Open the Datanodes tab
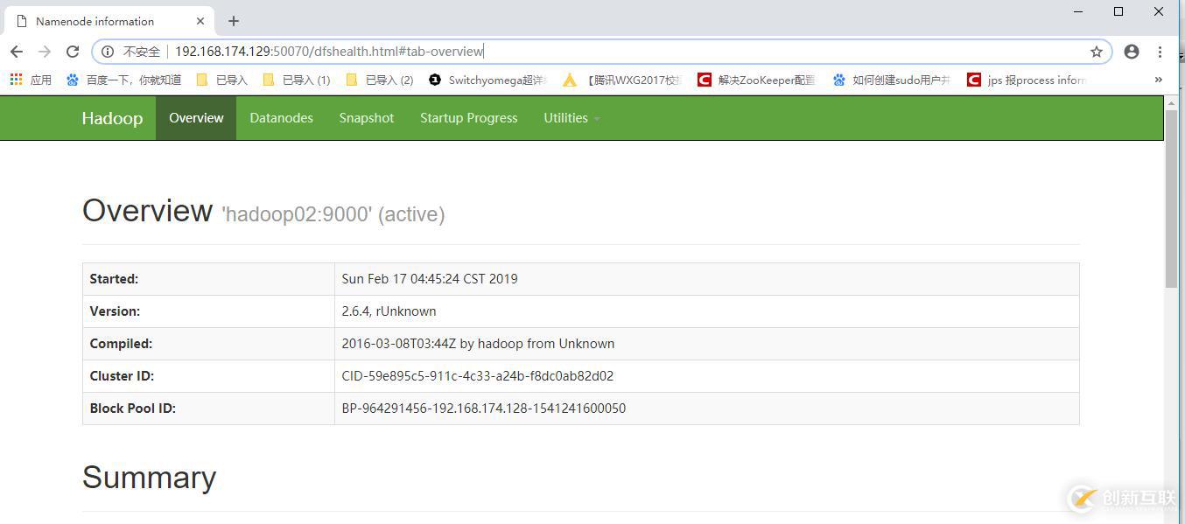The image size is (1185, 524). [281, 118]
